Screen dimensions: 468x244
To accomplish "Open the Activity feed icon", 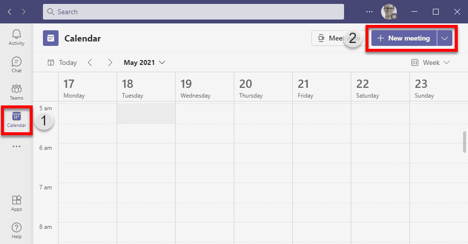I will pos(17,37).
